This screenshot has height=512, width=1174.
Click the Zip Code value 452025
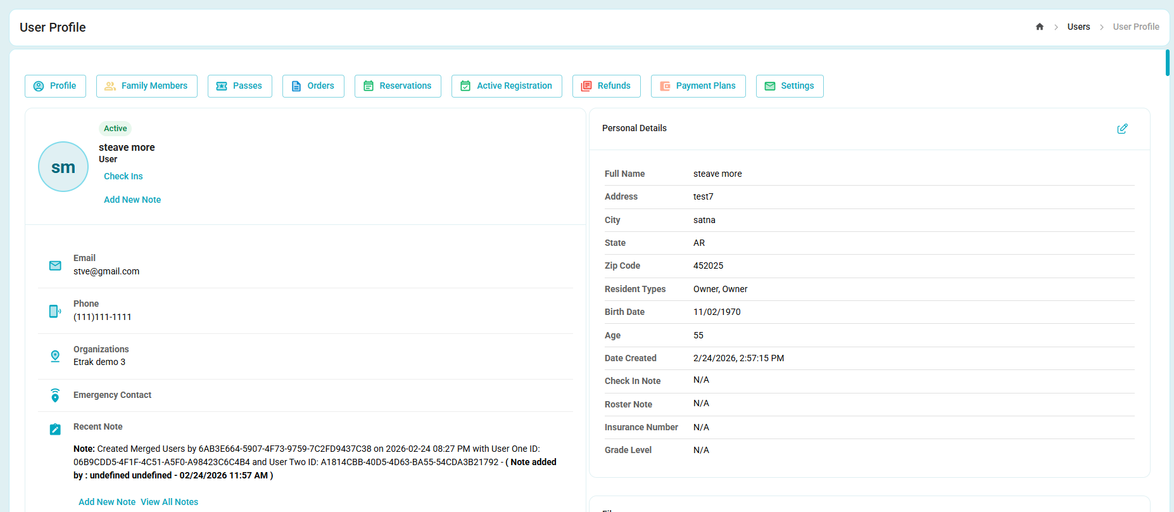[708, 266]
